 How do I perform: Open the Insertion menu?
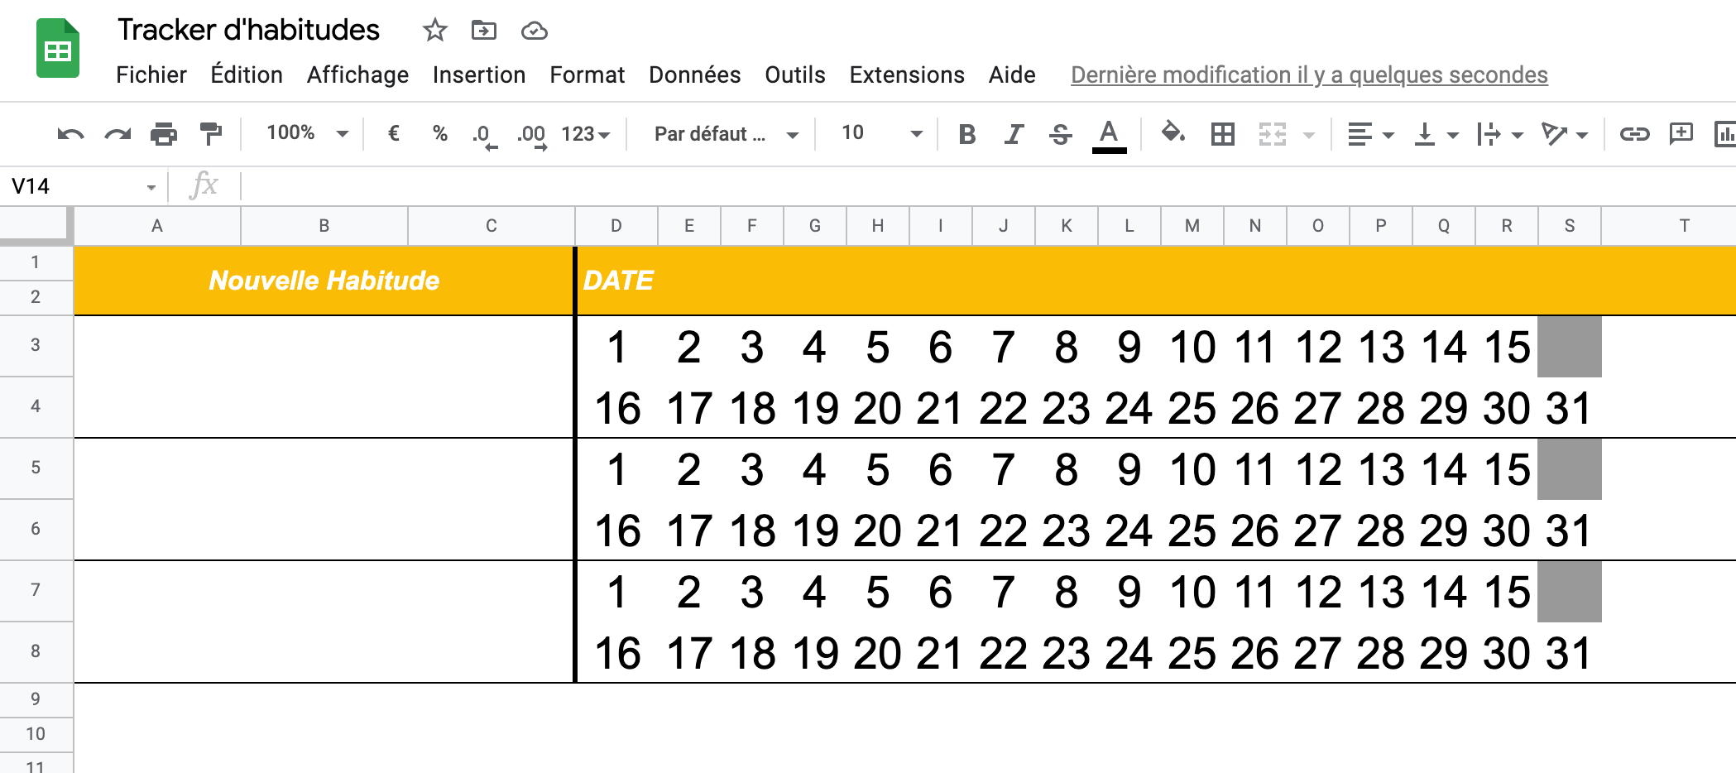479,74
